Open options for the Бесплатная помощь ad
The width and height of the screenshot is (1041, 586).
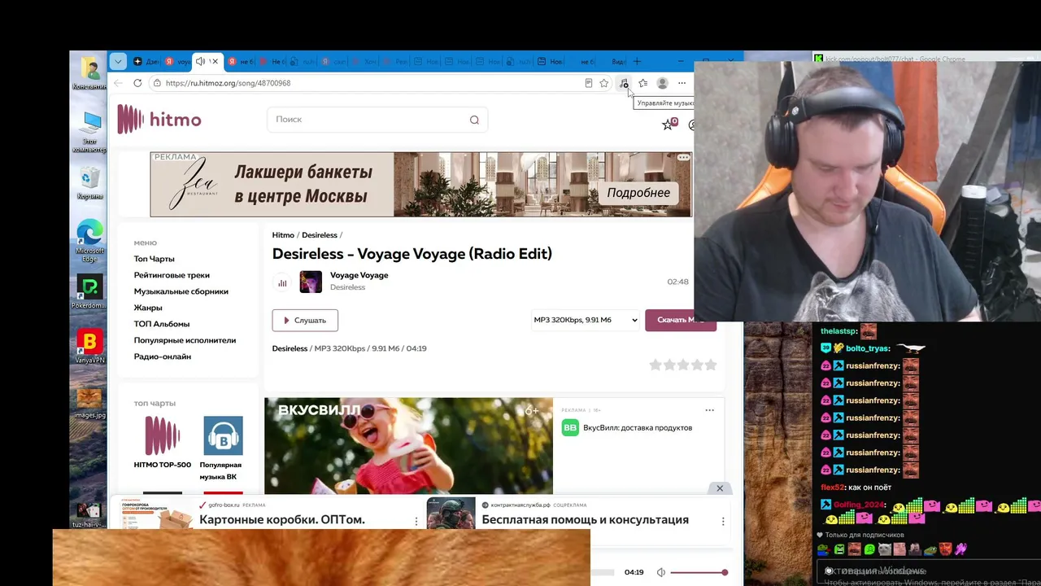click(x=723, y=521)
